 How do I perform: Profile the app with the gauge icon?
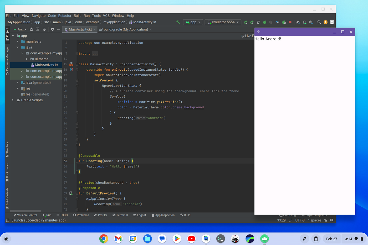(277, 22)
